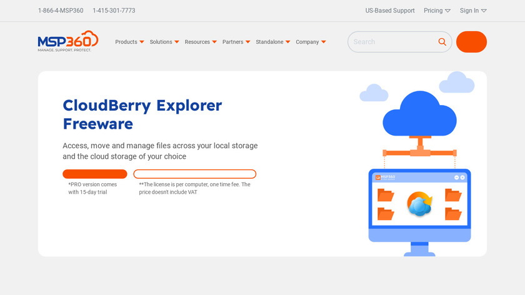This screenshot has height=295, width=525.
Task: Click the search magnifier icon
Action: click(442, 42)
